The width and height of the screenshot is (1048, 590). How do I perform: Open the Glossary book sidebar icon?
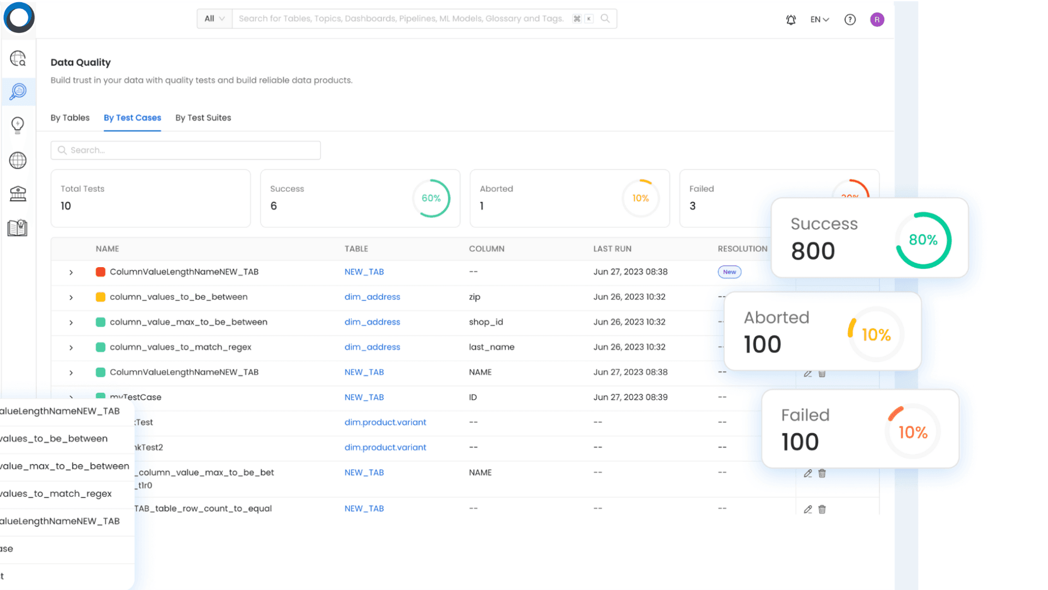(x=18, y=228)
